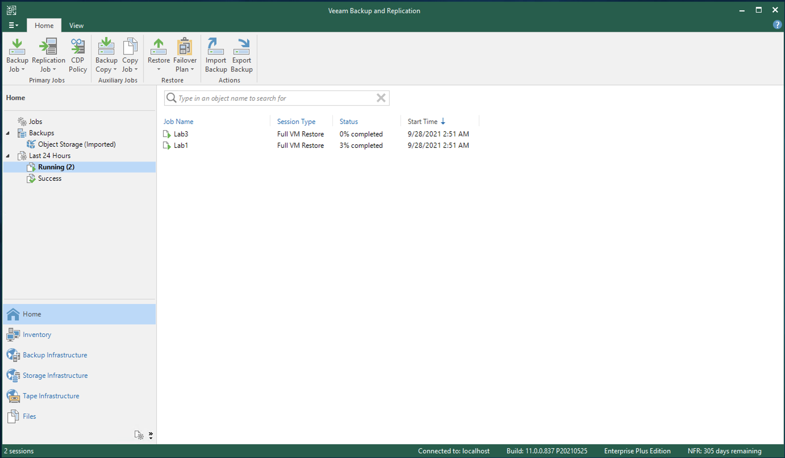Sort by Session Type column header
Viewport: 785px width, 458px height.
[296, 122]
